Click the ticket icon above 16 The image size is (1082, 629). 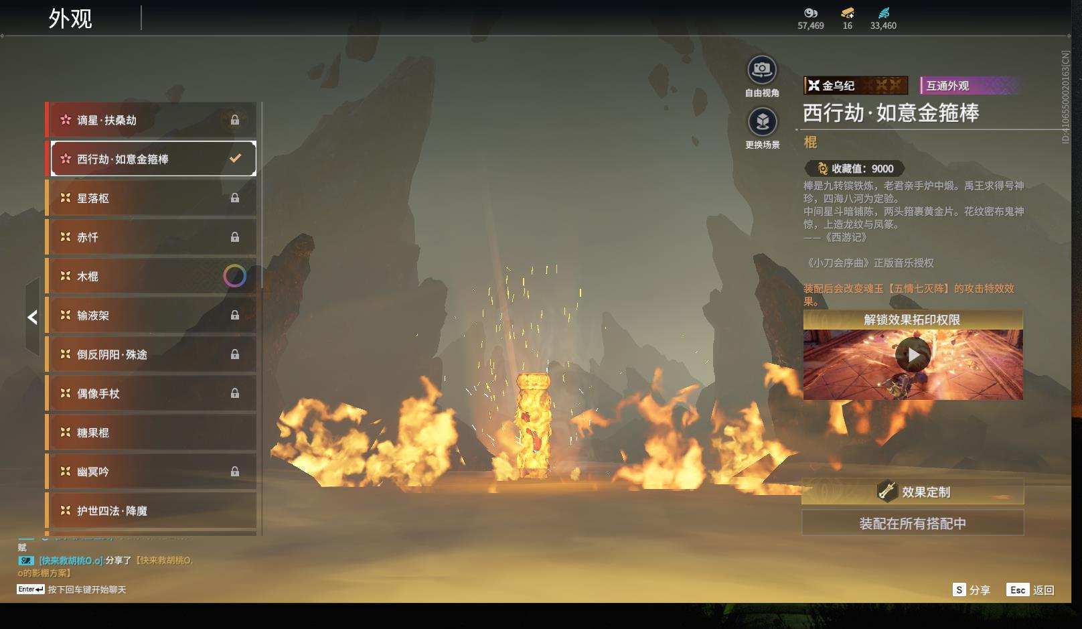848,13
